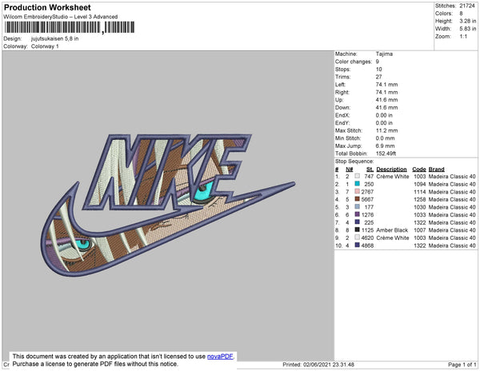Click the Description column header
The image size is (480, 371).
coord(391,170)
